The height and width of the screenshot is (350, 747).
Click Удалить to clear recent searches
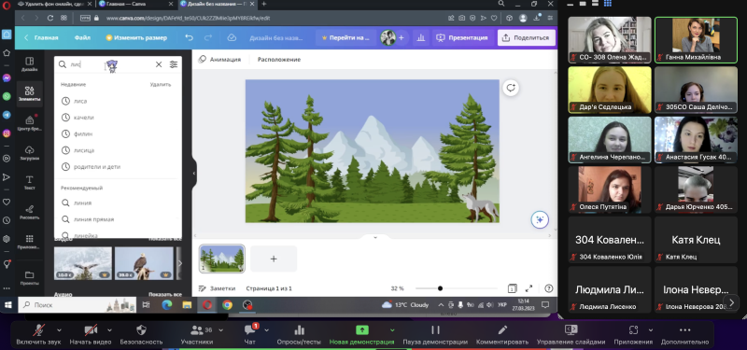coord(160,84)
